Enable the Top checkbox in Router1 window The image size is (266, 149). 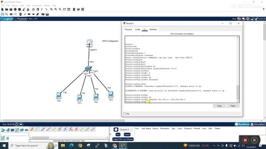[124, 114]
